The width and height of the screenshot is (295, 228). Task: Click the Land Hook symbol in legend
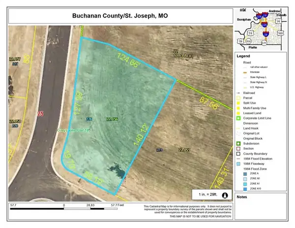[x=238, y=129]
